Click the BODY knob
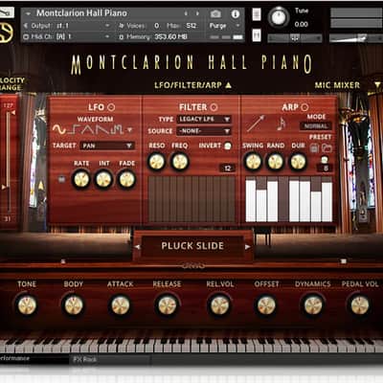The width and height of the screenshot is (383, 383). [x=74, y=305]
